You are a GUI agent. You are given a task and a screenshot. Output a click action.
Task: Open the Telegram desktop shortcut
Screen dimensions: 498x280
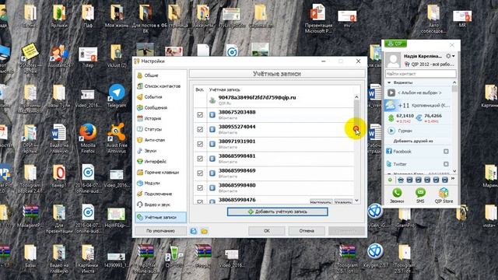(117, 96)
